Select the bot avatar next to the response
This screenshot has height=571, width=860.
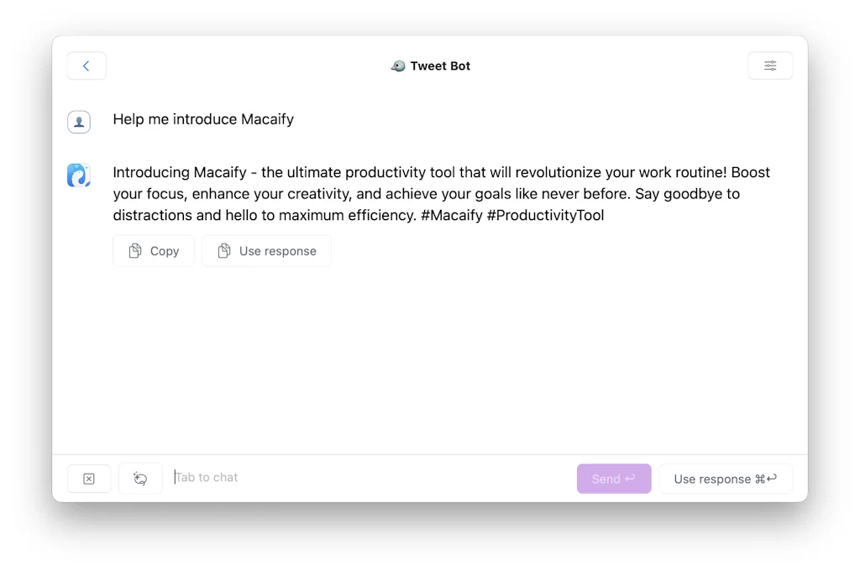coord(79,175)
